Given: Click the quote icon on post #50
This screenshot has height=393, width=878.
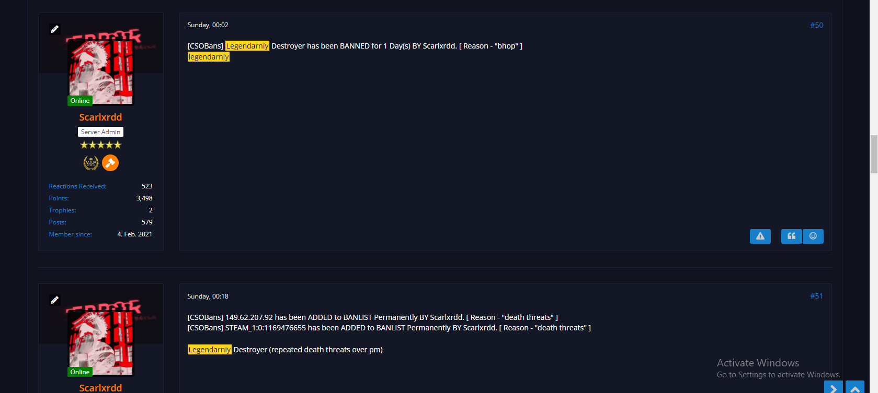Looking at the screenshot, I should 791,236.
